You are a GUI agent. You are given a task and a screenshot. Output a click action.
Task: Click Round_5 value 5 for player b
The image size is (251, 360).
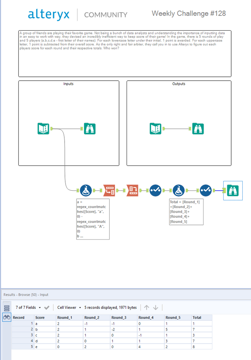(178, 329)
